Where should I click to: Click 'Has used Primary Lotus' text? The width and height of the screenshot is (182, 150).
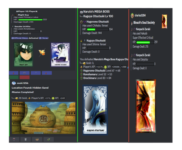[26, 17]
